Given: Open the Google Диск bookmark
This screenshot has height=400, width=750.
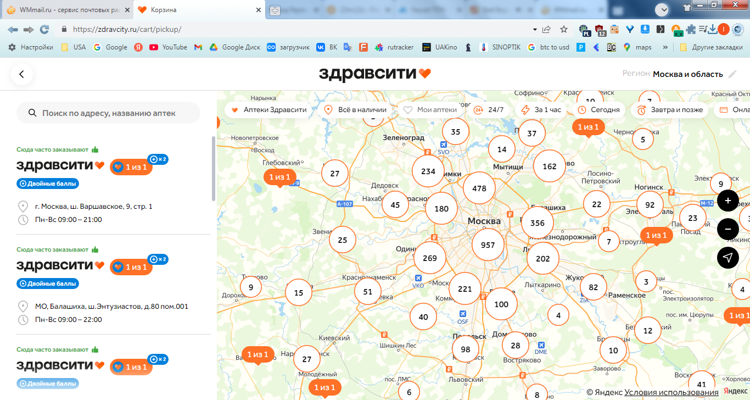Looking at the screenshot, I should (x=235, y=47).
